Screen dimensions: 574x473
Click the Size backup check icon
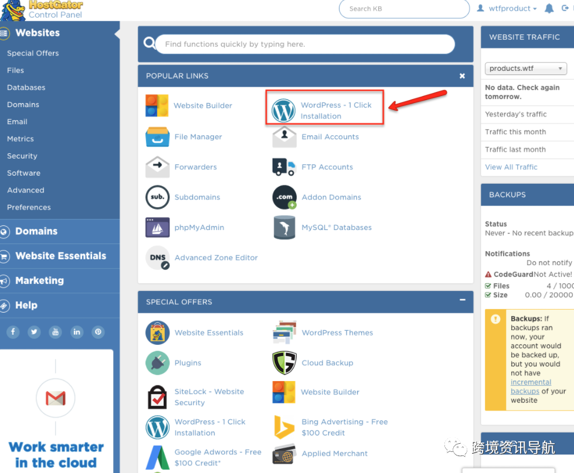[488, 295]
